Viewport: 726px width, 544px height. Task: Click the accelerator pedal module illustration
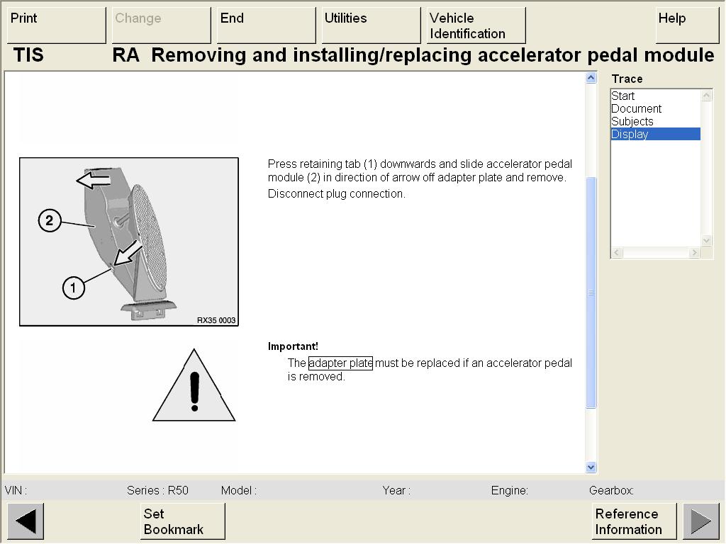(129, 242)
